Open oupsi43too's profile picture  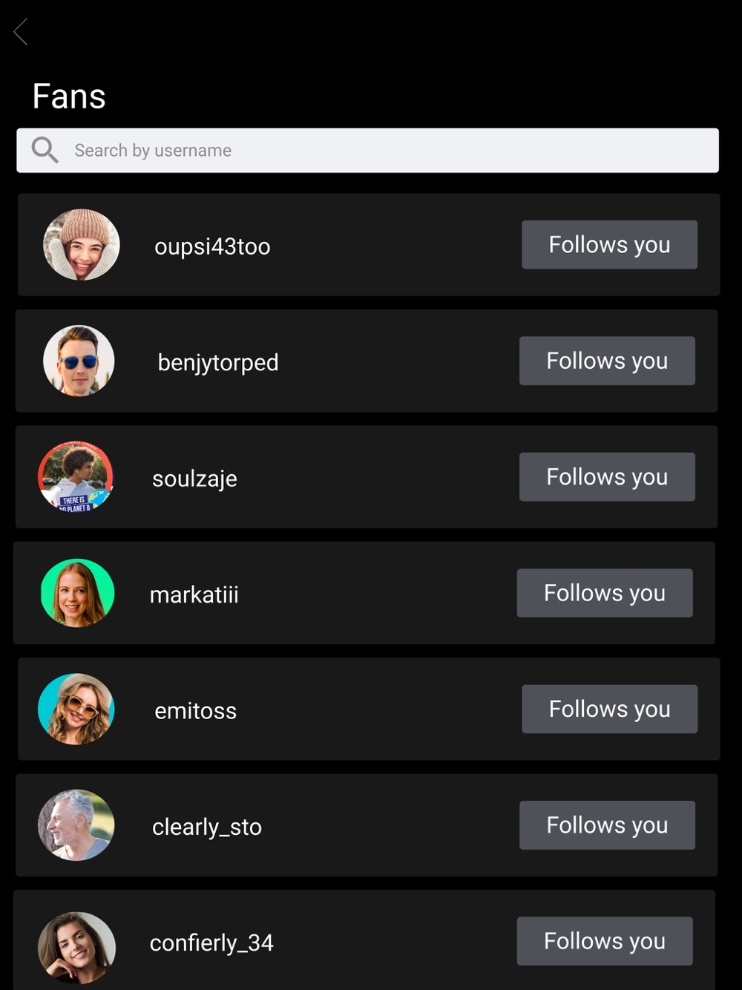point(82,245)
